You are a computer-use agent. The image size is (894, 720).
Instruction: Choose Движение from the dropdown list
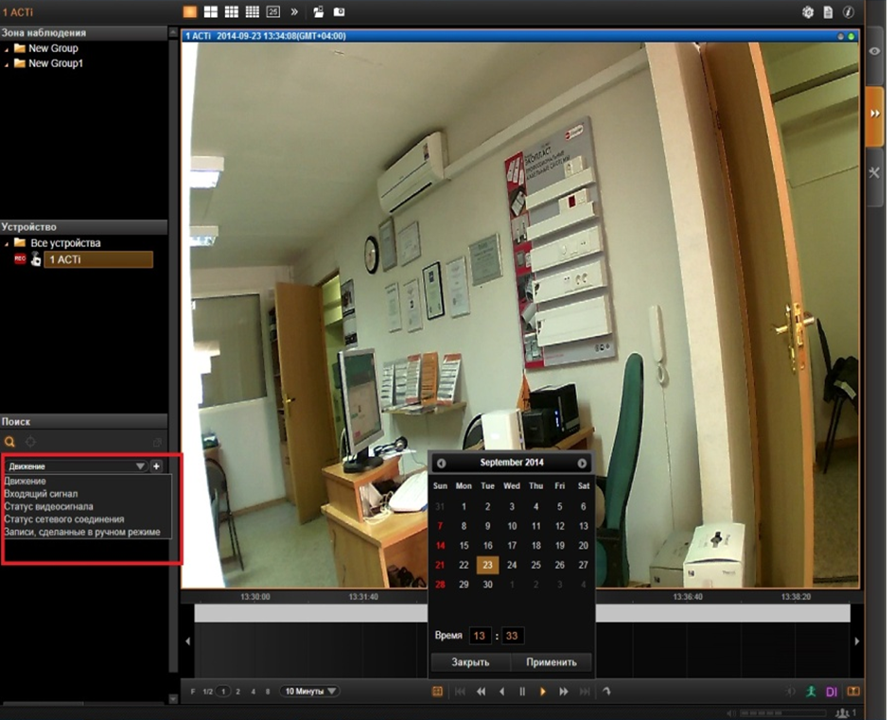pos(26,482)
